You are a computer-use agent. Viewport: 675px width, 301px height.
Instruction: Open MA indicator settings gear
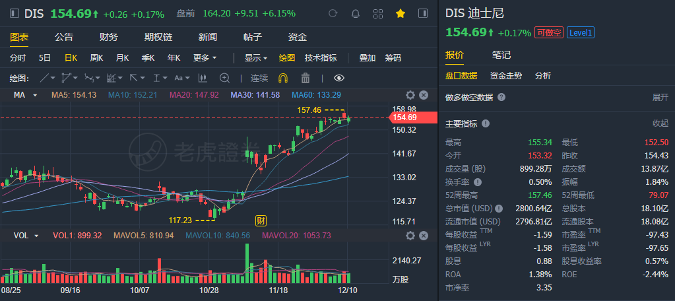pyautogui.click(x=410, y=95)
